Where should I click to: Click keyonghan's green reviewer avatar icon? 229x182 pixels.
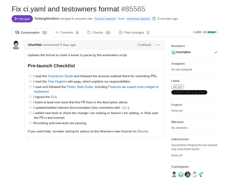(x=173, y=52)
